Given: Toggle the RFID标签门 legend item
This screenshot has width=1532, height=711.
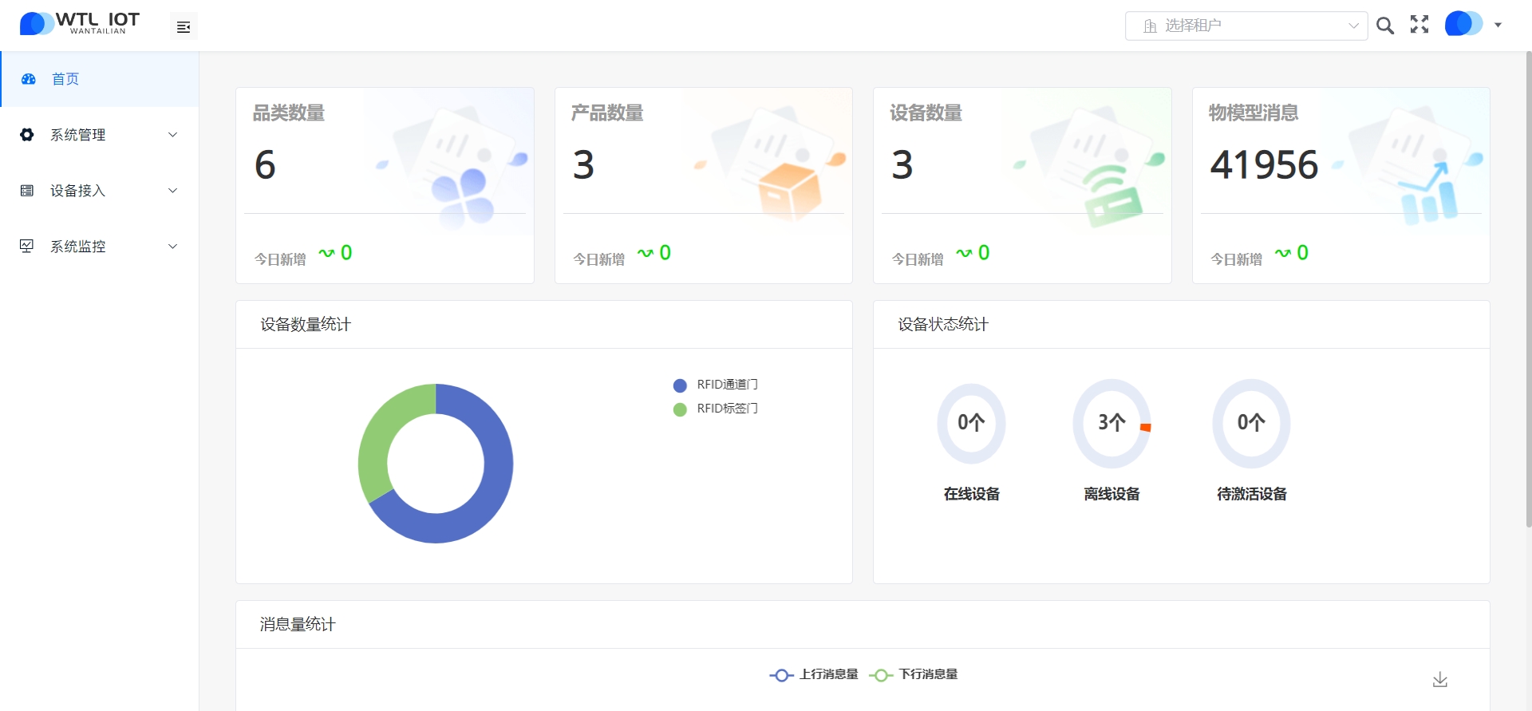Looking at the screenshot, I should point(716,409).
